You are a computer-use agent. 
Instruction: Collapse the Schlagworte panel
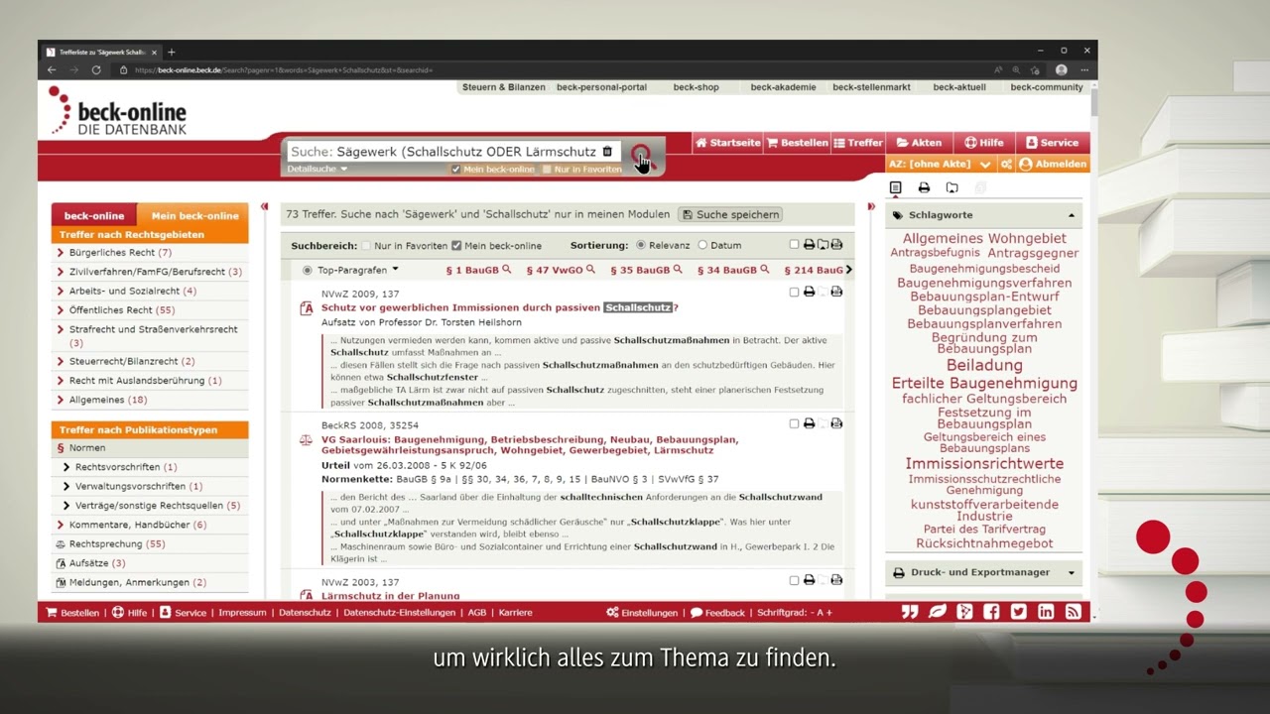pos(1072,215)
